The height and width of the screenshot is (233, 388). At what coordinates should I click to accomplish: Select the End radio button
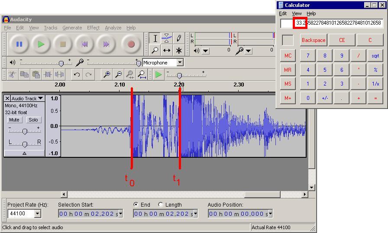(136, 204)
